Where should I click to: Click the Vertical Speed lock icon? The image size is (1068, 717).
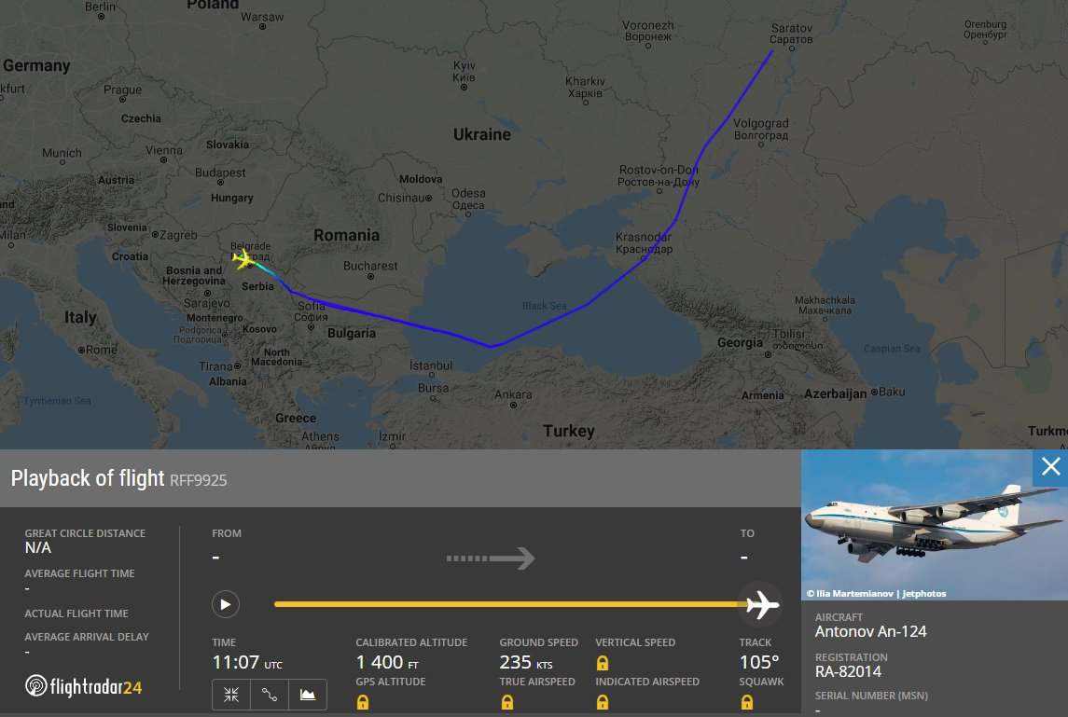[x=603, y=663]
